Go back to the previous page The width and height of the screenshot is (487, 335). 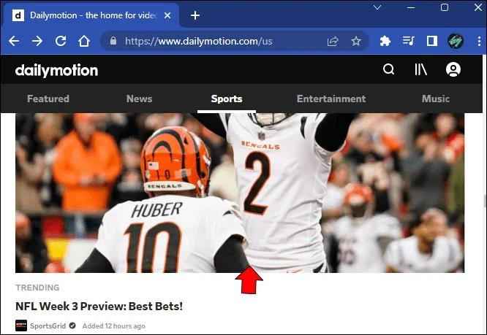point(14,41)
